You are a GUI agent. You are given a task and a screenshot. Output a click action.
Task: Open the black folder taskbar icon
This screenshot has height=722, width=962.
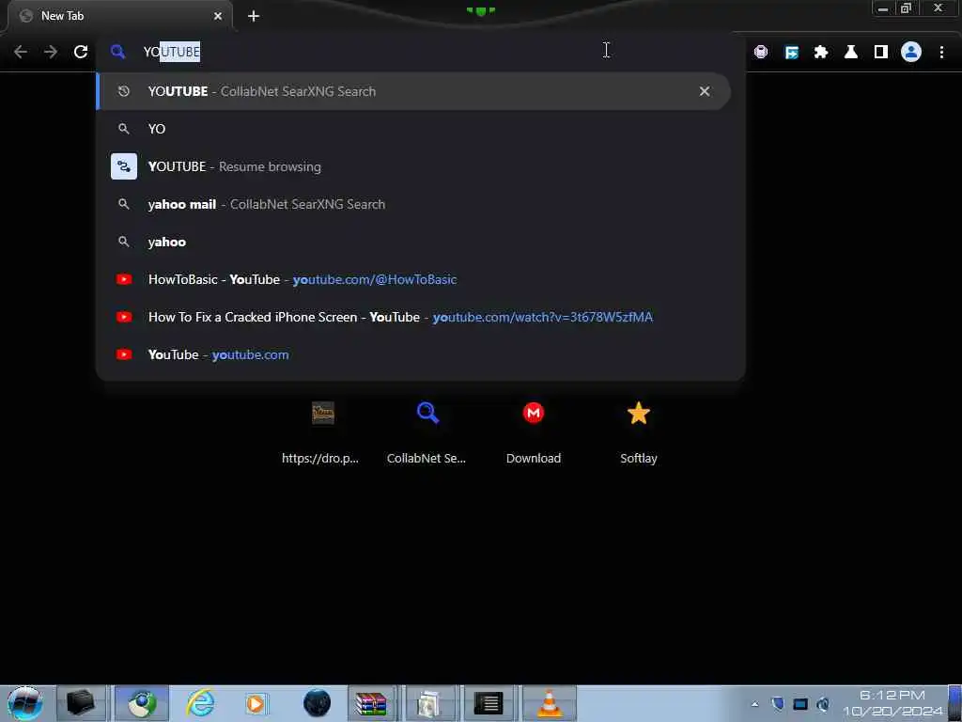(81, 703)
